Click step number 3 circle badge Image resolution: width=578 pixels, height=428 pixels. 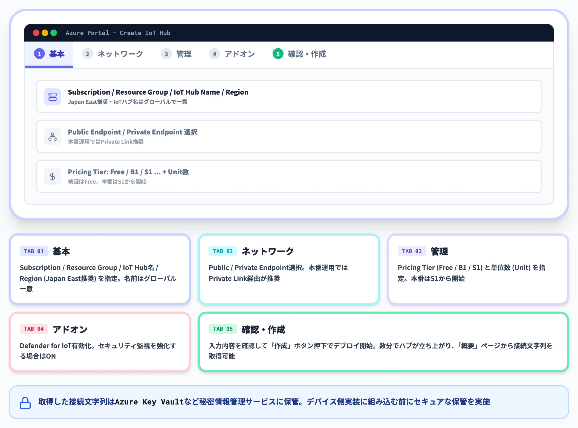click(x=166, y=54)
